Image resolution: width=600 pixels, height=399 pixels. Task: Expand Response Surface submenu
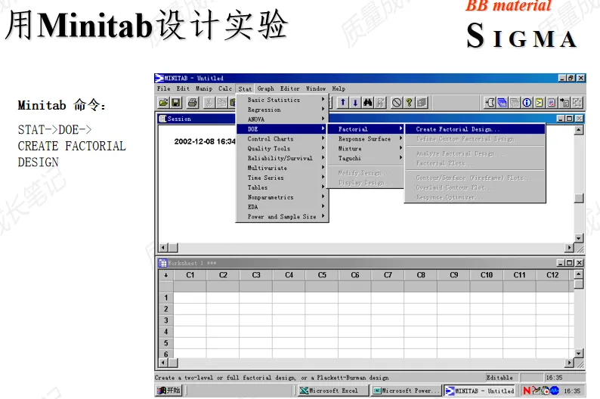(x=366, y=139)
